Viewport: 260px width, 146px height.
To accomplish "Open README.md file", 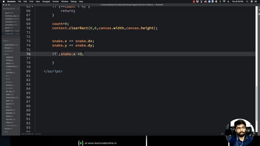I will click(x=10, y=113).
